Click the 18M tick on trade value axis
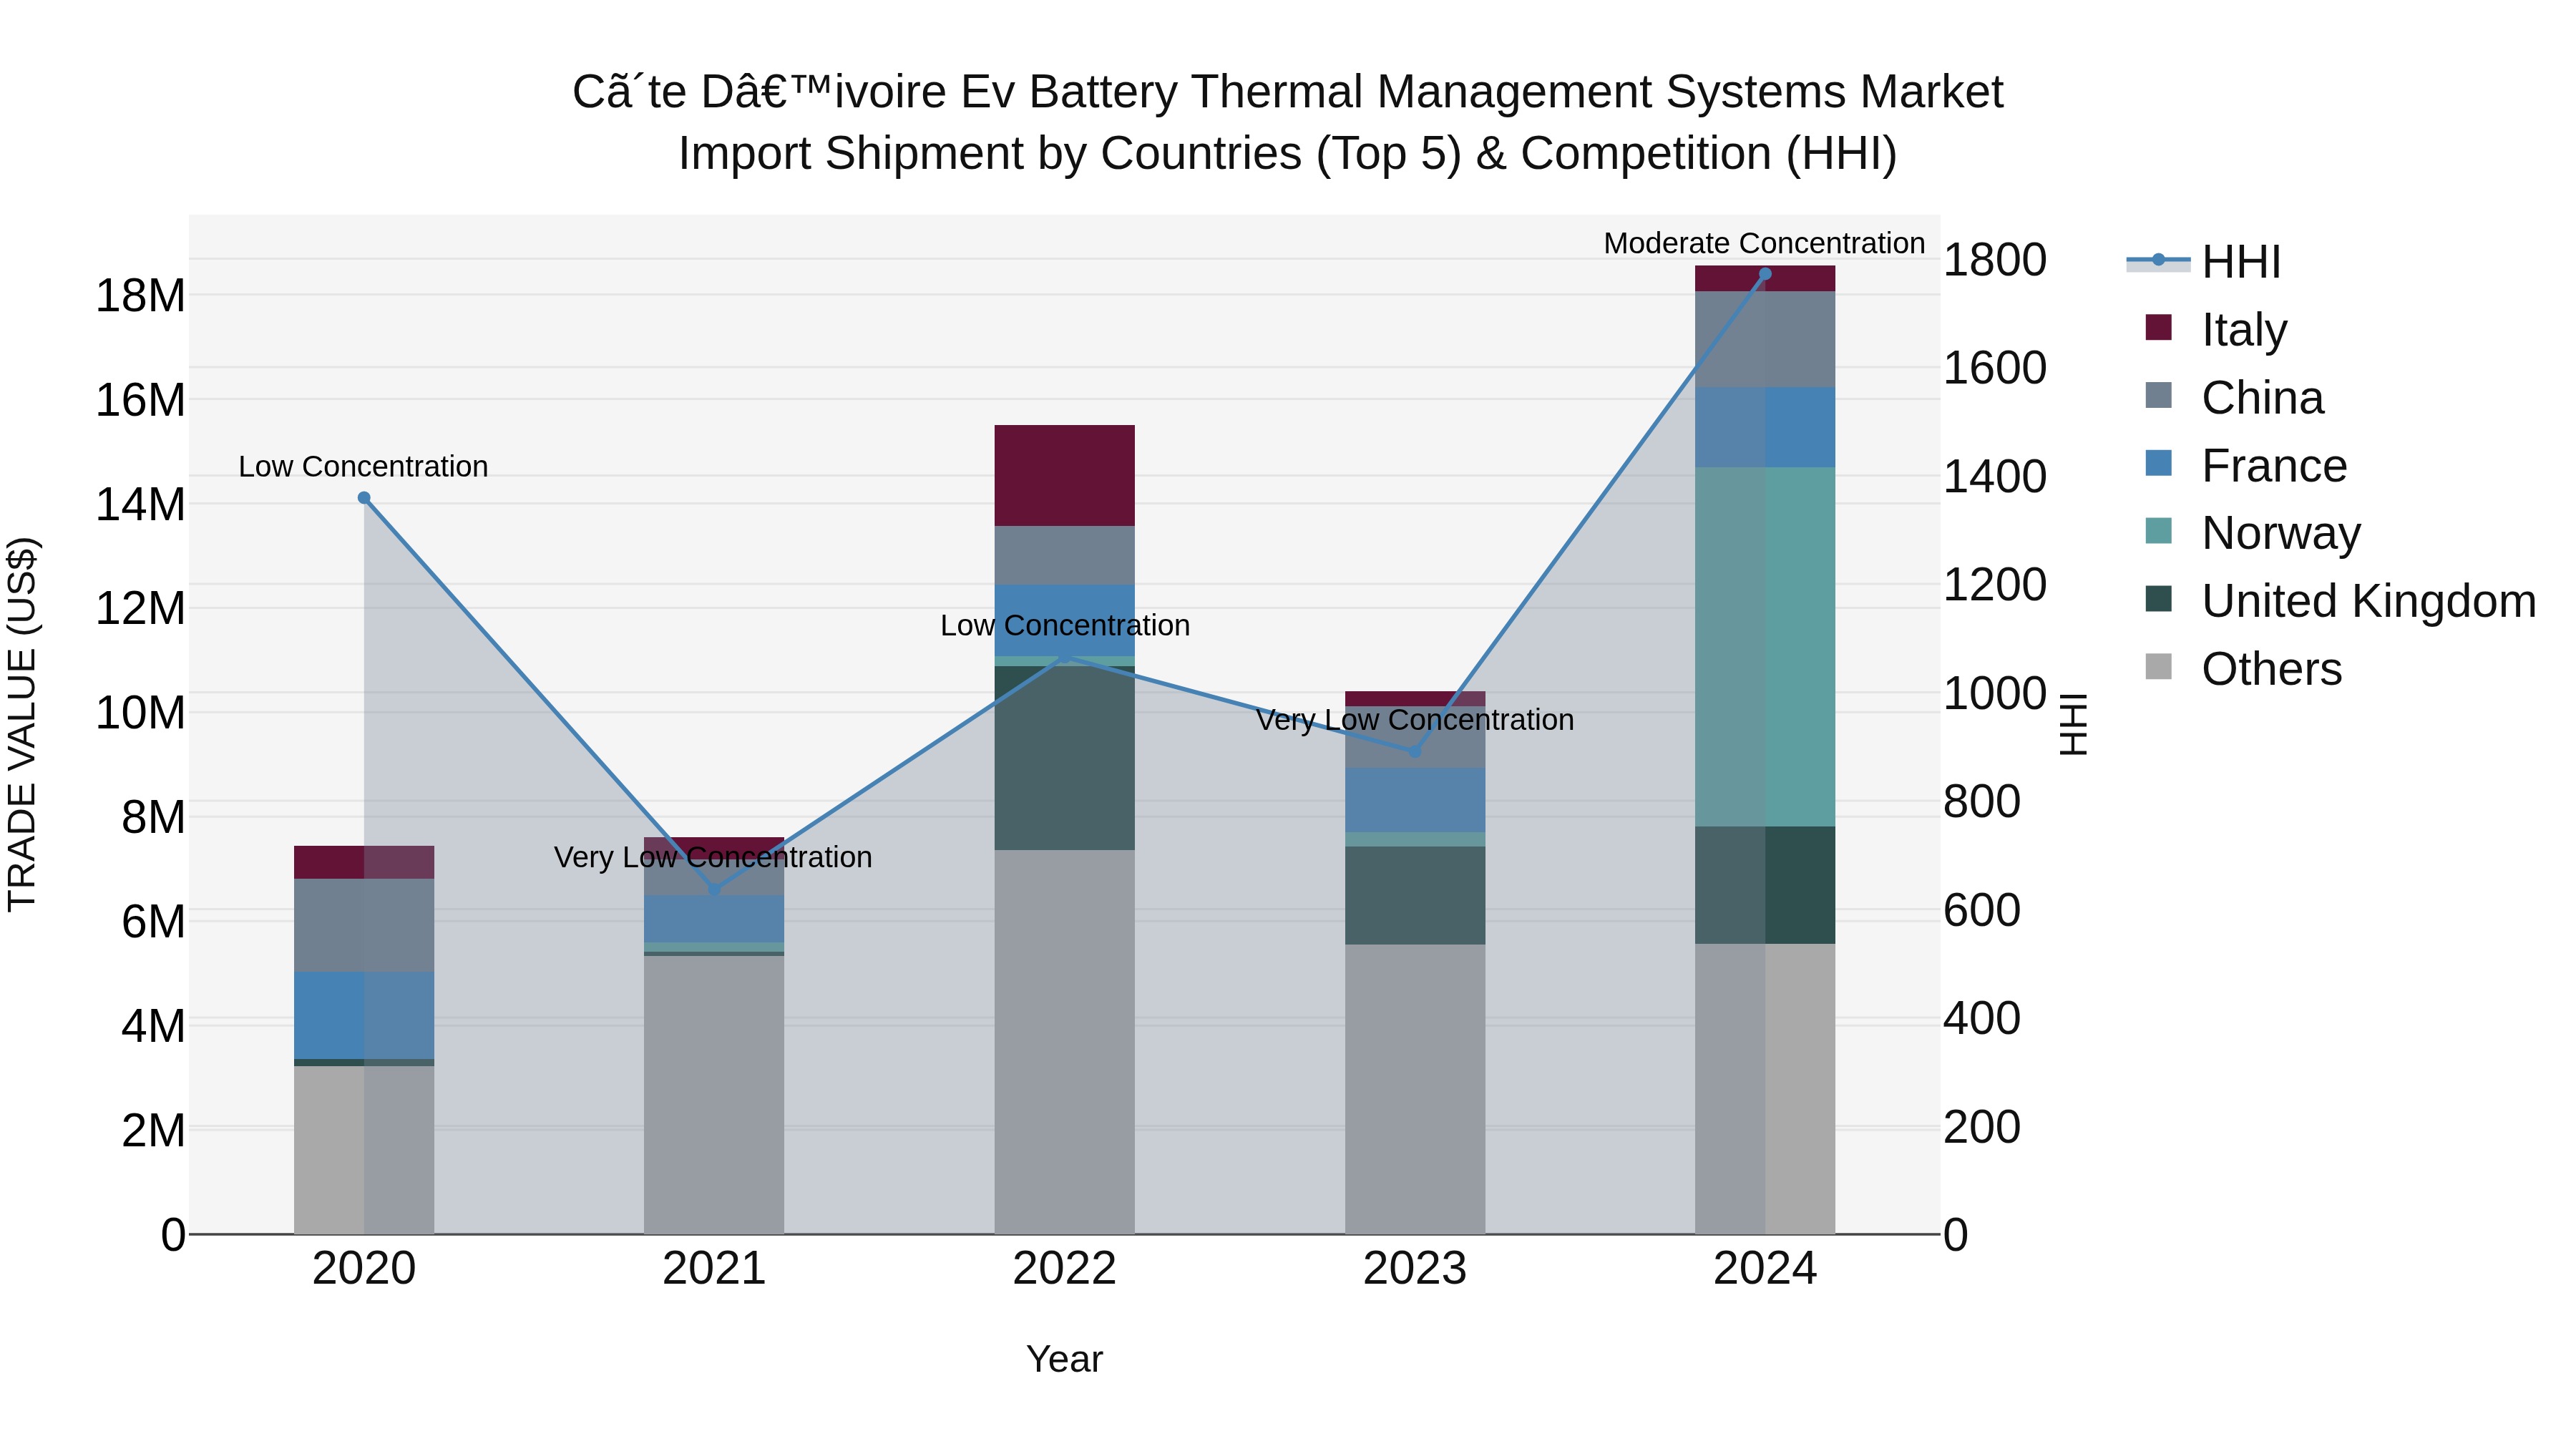The width and height of the screenshot is (2576, 1449). click(140, 296)
